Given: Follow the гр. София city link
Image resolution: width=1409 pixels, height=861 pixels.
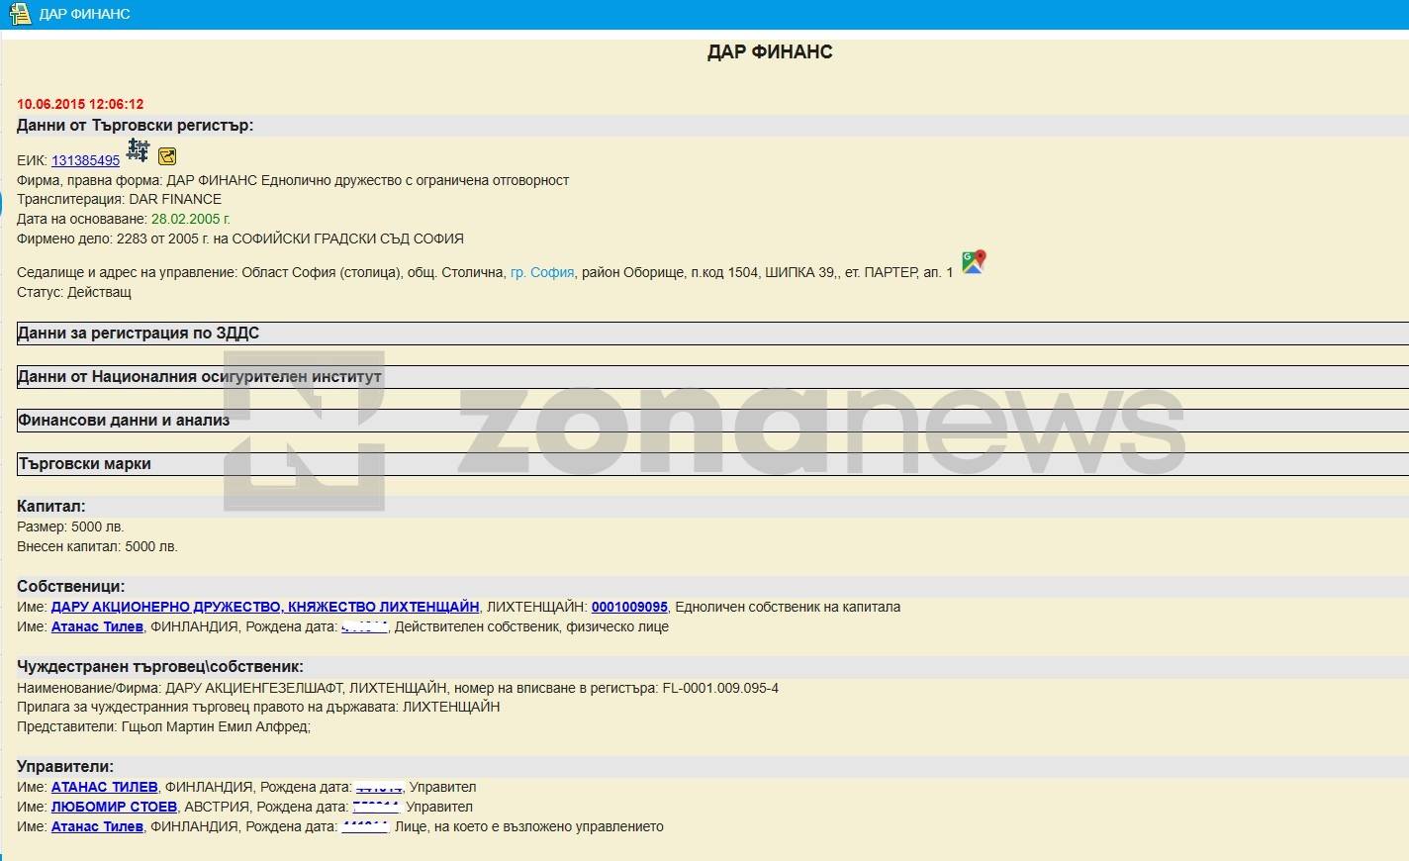Looking at the screenshot, I should pyautogui.click(x=541, y=272).
